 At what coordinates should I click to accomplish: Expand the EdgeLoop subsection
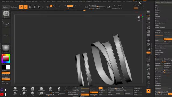158,55
